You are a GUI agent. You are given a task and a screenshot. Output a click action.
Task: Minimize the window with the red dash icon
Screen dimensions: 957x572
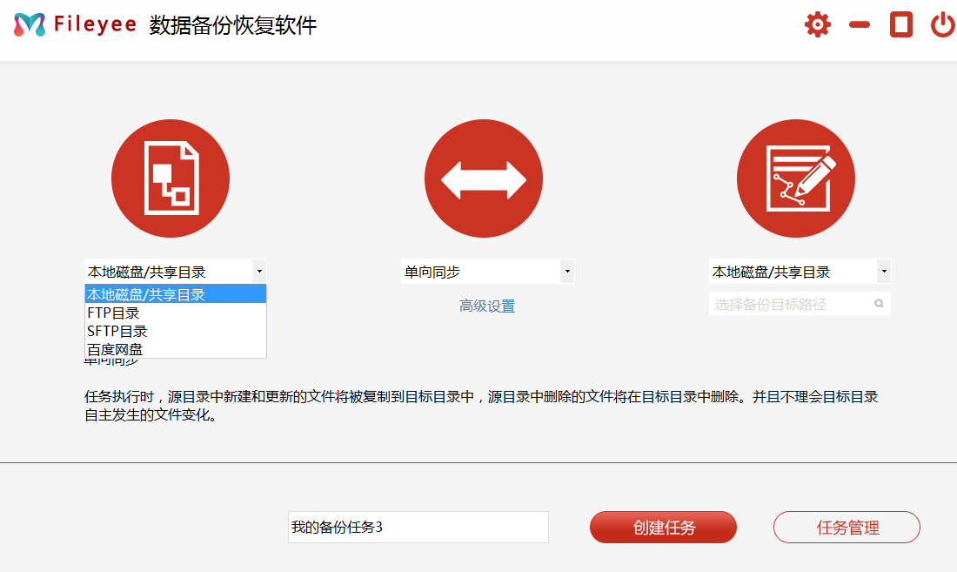pyautogui.click(x=860, y=24)
